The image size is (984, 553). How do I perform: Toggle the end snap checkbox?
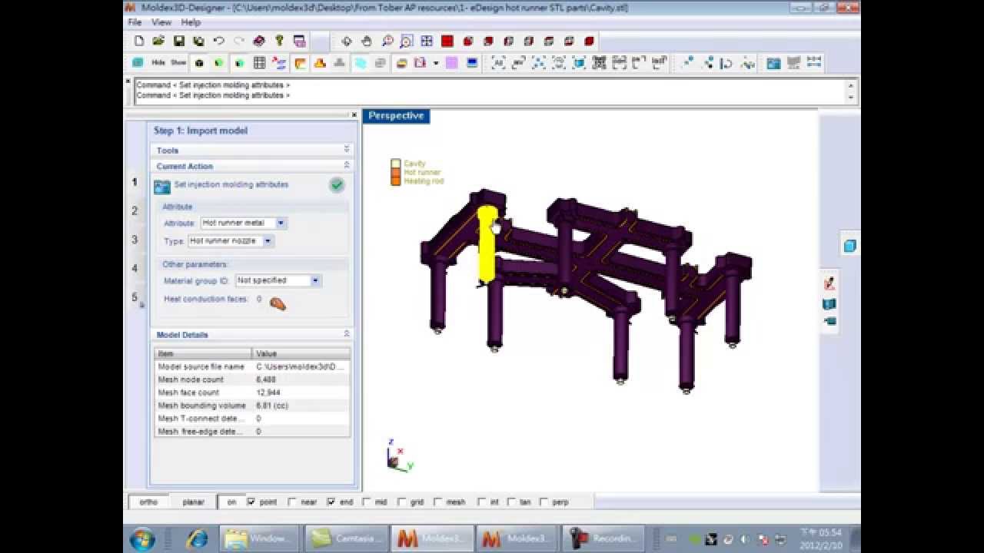click(x=331, y=502)
